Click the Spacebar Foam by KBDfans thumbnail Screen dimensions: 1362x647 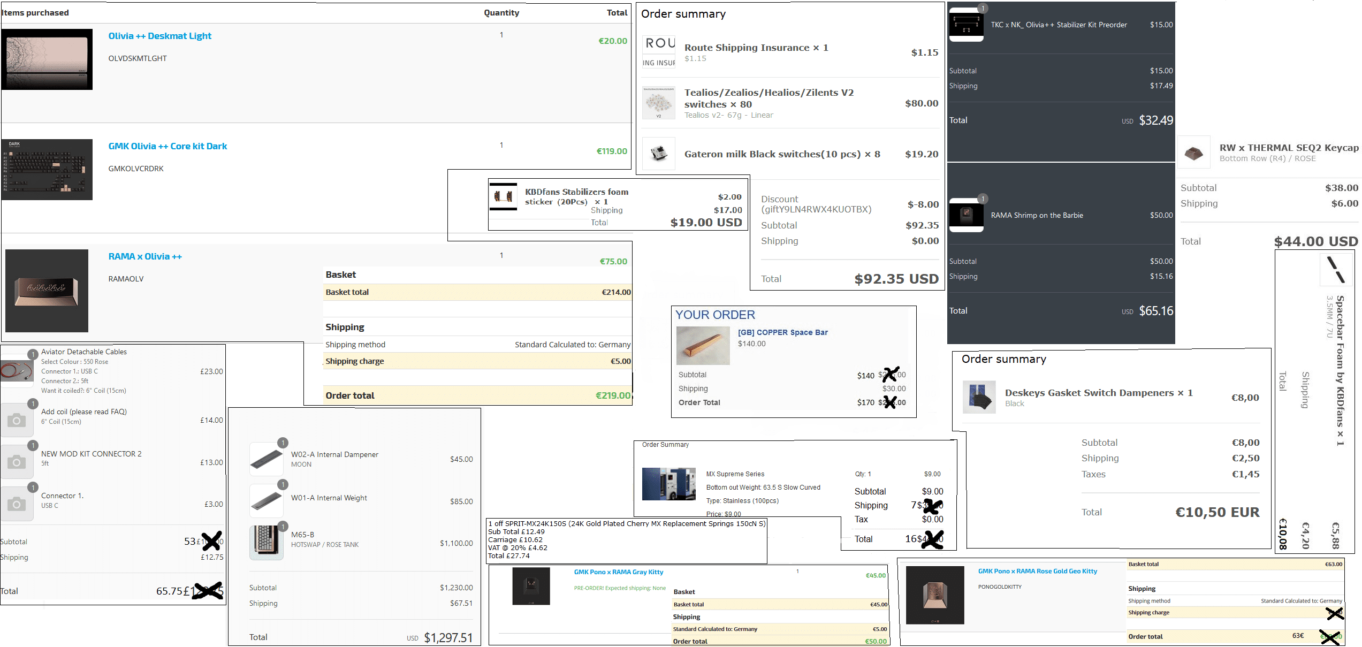(x=1336, y=269)
